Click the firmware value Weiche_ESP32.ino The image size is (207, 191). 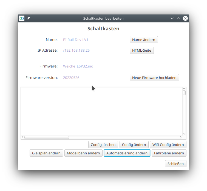pos(78,66)
